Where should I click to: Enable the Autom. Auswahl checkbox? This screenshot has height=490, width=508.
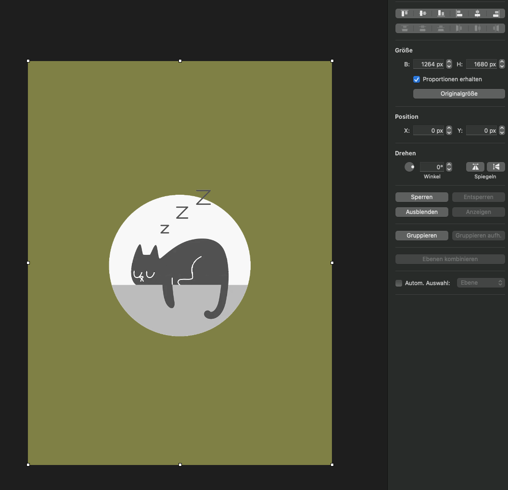[x=399, y=283]
